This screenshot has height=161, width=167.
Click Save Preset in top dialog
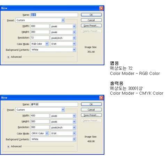point(91,26)
